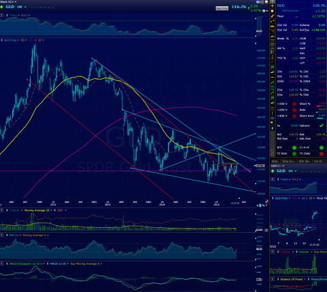Hide the Trend pane in main chart

coord(1,16)
